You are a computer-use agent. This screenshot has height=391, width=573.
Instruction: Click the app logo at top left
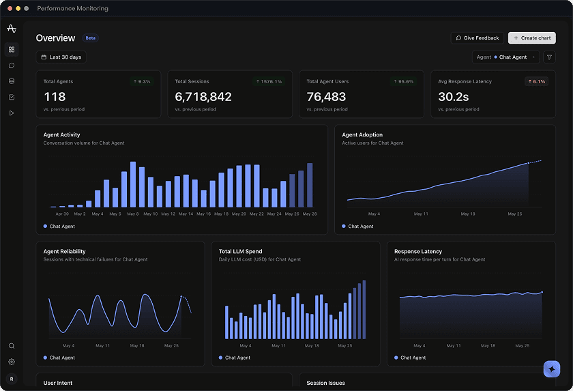point(12,29)
